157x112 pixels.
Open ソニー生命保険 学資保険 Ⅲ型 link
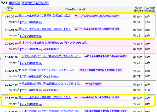pyautogui.click(x=46, y=15)
